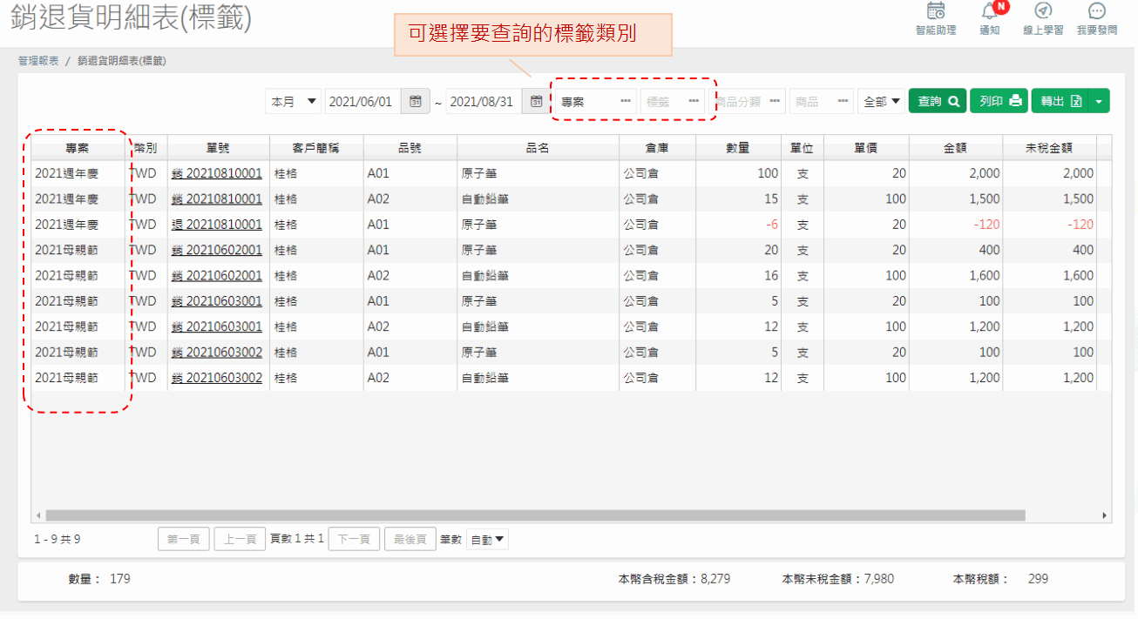The height and width of the screenshot is (619, 1138).
Task: Click the 數量： 179 summary
Action: tap(99, 578)
